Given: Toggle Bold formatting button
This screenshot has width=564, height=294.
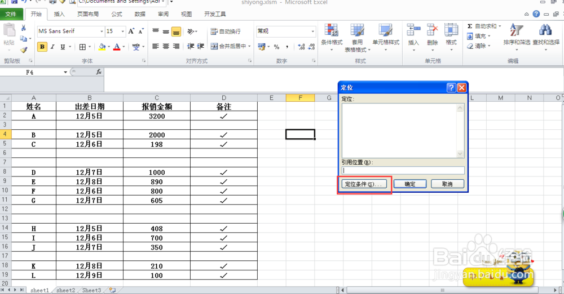Looking at the screenshot, I should coord(42,47).
